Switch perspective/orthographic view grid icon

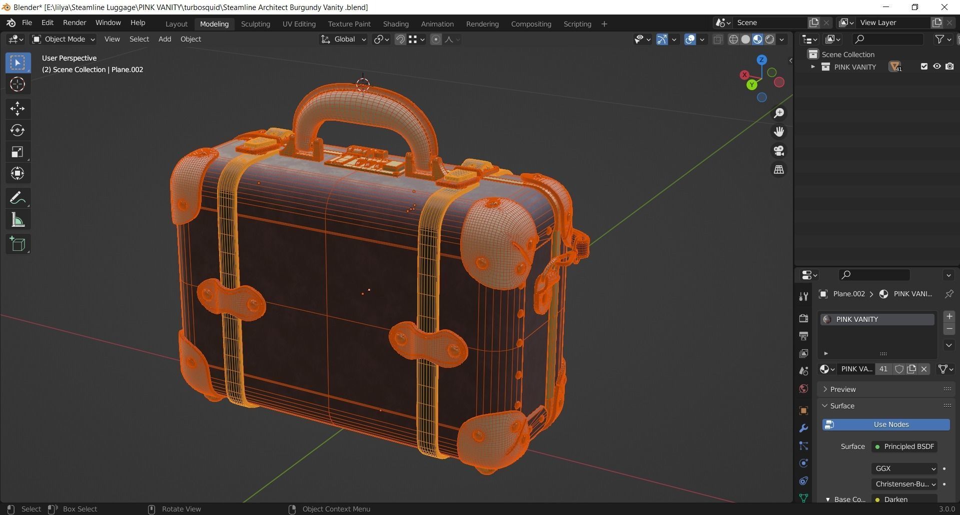(779, 170)
